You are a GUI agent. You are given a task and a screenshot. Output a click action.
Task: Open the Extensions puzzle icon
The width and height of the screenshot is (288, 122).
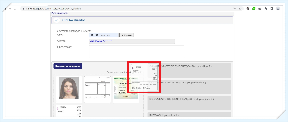point(265,8)
